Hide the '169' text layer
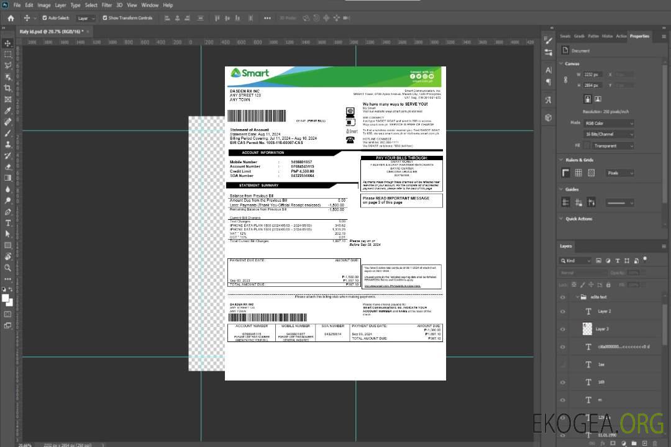Screen dimensions: 671x447 point(563,382)
